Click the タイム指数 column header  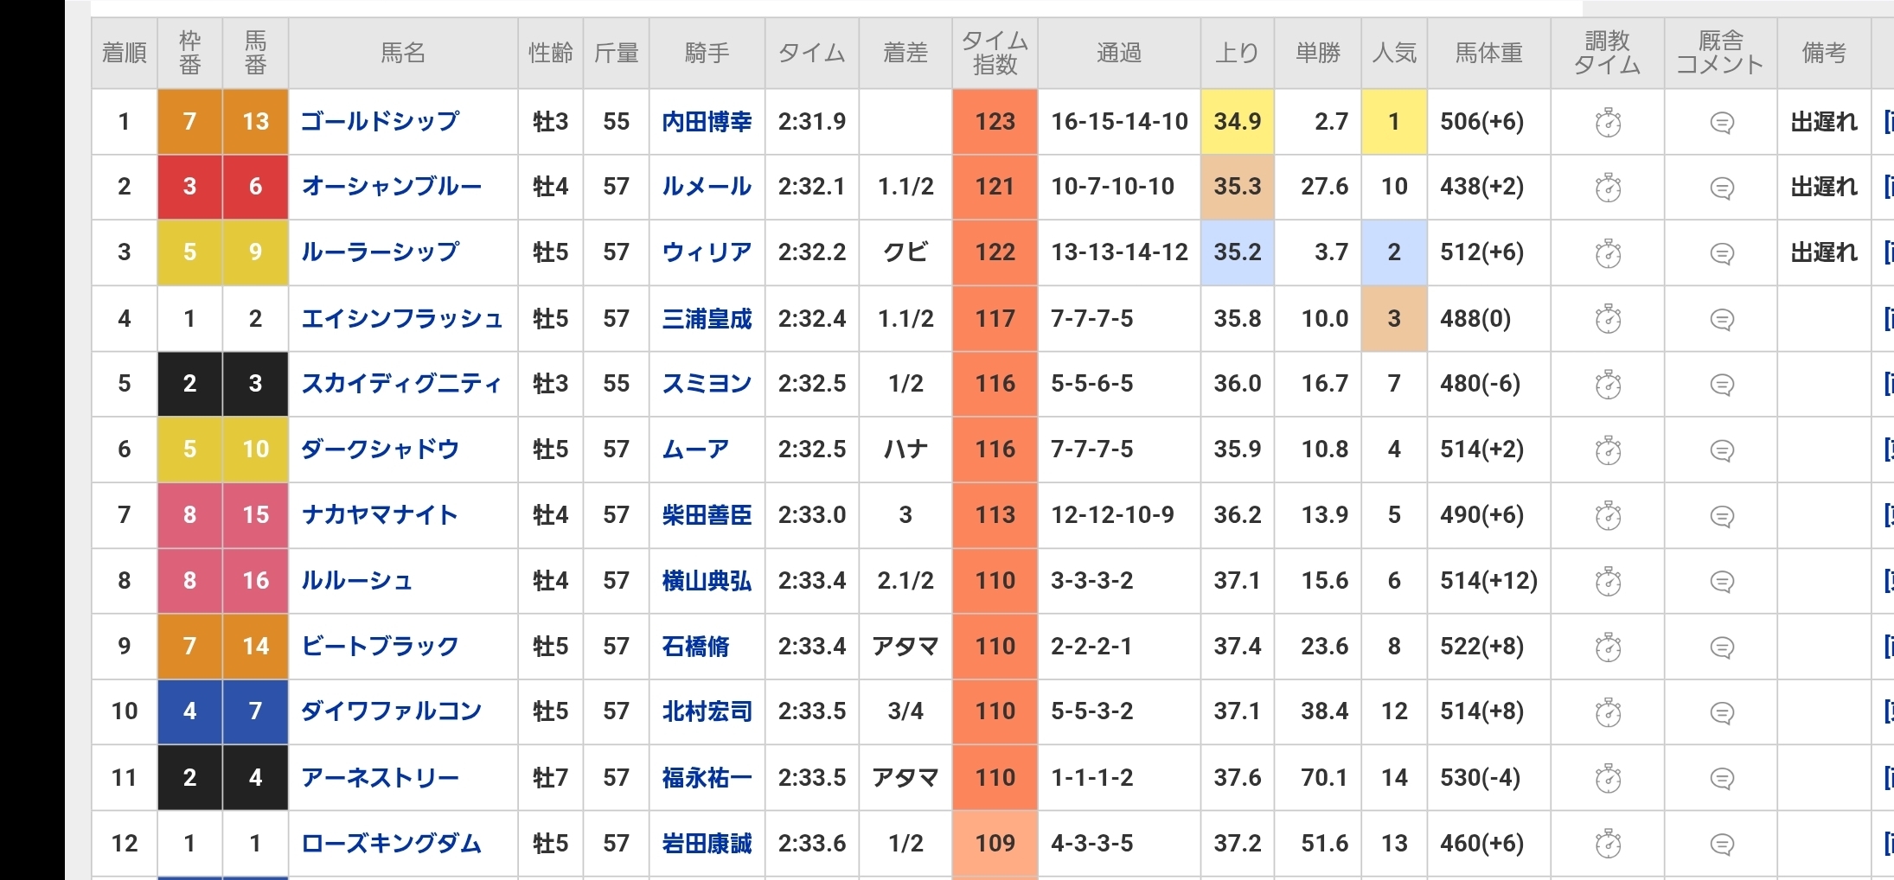click(x=995, y=53)
